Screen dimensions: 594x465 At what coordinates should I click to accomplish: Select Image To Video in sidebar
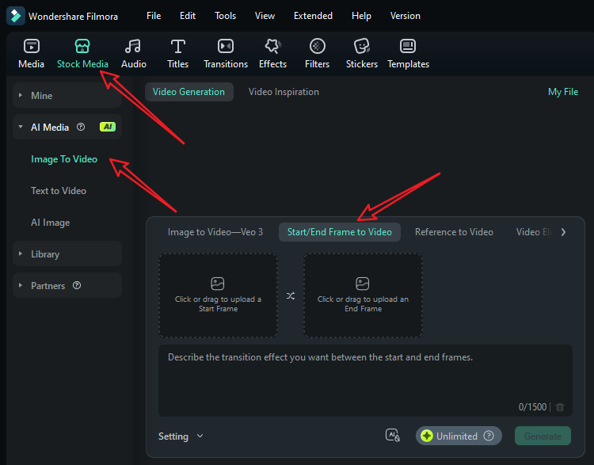[64, 159]
